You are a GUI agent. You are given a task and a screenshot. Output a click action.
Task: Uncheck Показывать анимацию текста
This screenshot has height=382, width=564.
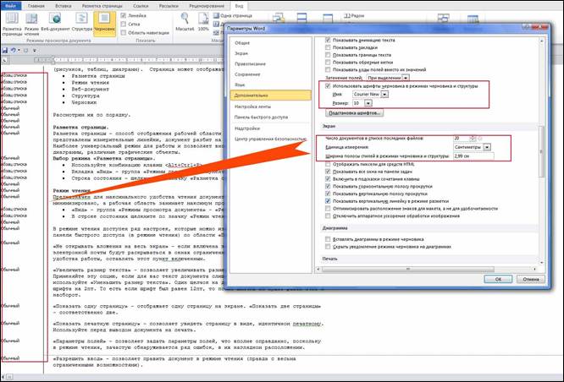[x=328, y=41]
